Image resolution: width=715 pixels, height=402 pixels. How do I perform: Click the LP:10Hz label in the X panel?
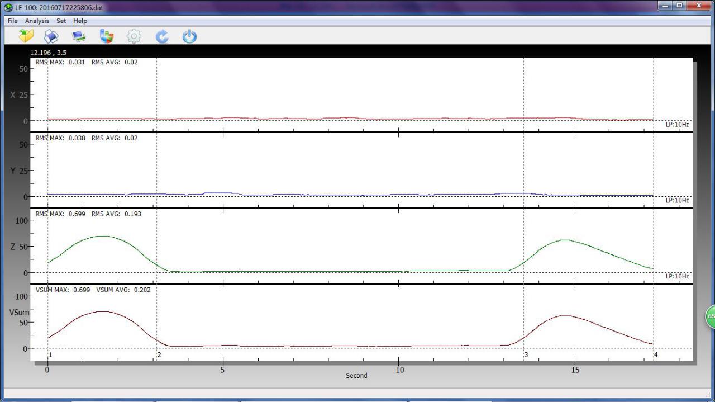coord(677,125)
